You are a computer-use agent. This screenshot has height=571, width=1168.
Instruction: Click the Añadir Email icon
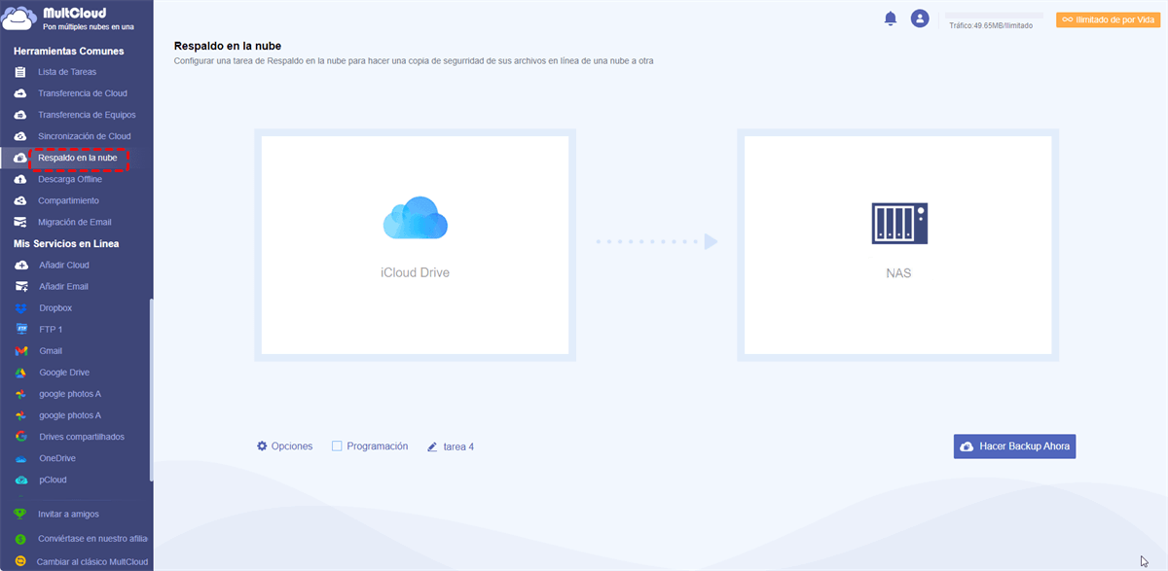pyautogui.click(x=20, y=286)
